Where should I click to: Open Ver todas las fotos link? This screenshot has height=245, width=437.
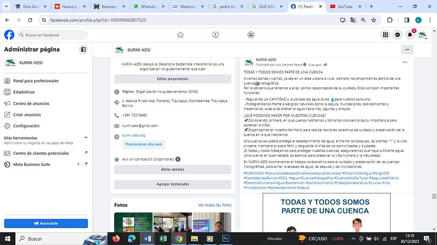pos(215,205)
